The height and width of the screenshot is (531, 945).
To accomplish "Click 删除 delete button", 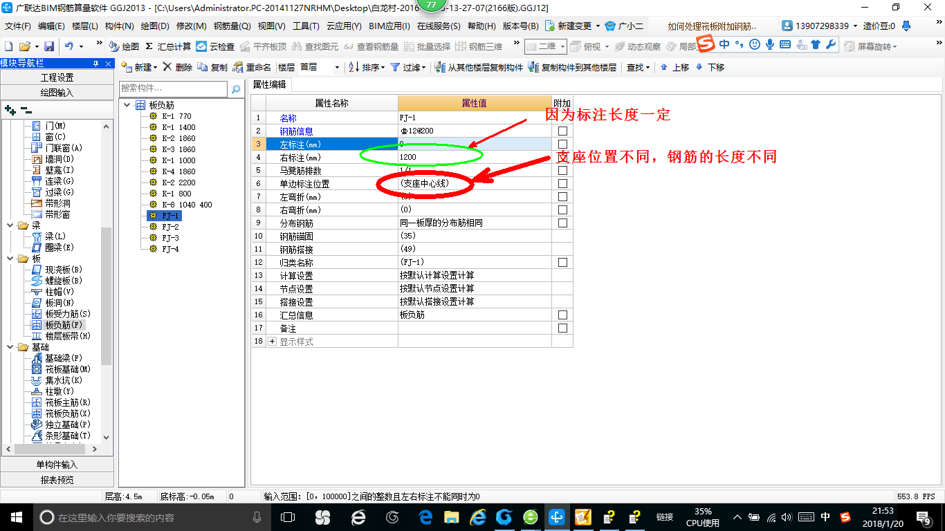I will click(x=177, y=68).
